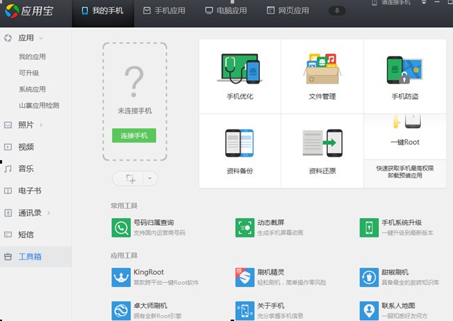Click the 电子书 book icon

tap(8, 191)
